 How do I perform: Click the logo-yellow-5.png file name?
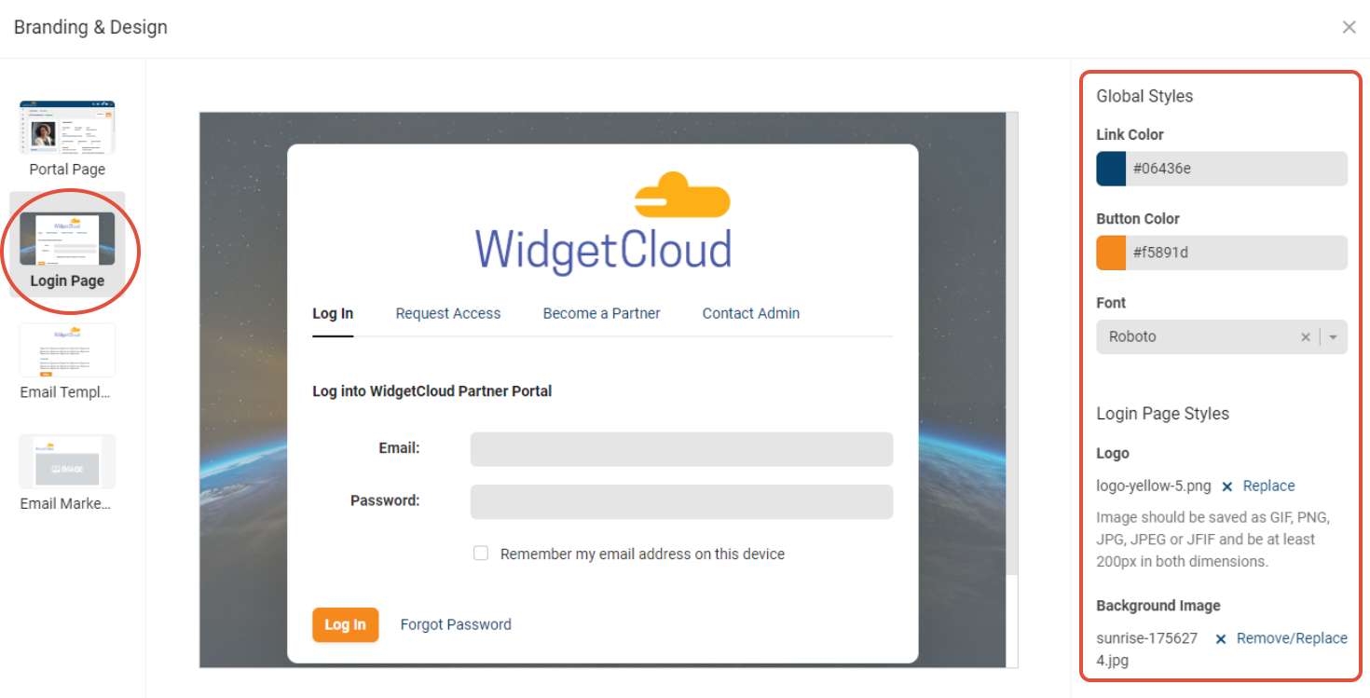click(x=1154, y=486)
